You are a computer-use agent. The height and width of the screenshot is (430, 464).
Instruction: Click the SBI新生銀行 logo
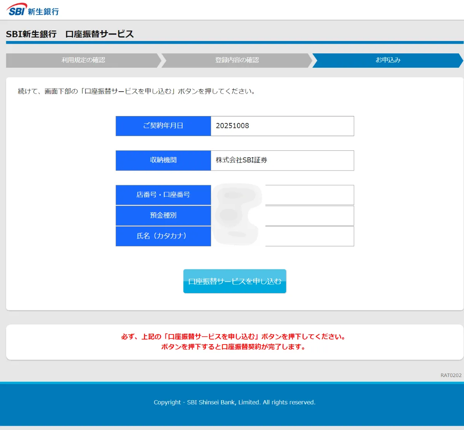coord(33,10)
